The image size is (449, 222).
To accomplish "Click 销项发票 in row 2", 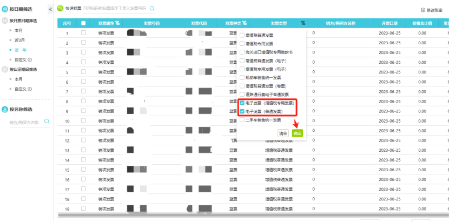I will point(106,43).
